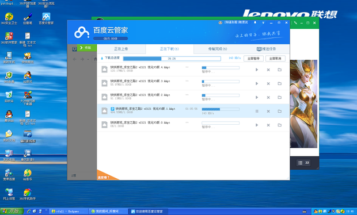This screenshot has height=215, width=357.
Task: Click the 开始 Start button
Action: [x=12, y=211]
